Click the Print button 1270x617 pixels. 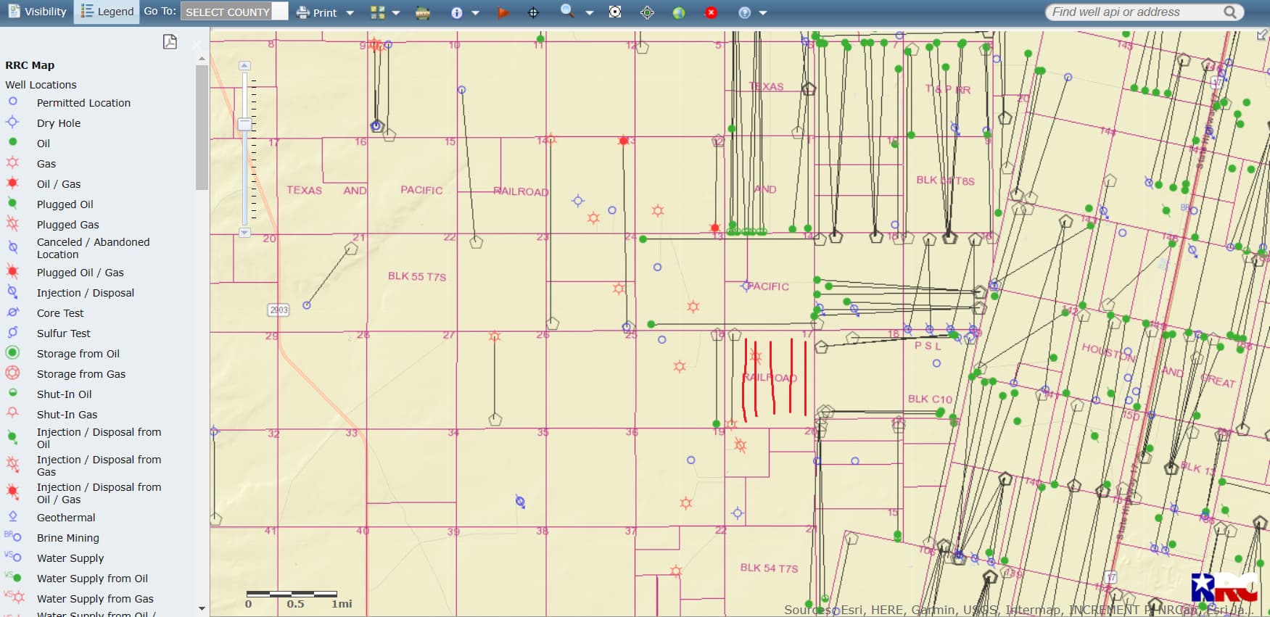pyautogui.click(x=317, y=12)
